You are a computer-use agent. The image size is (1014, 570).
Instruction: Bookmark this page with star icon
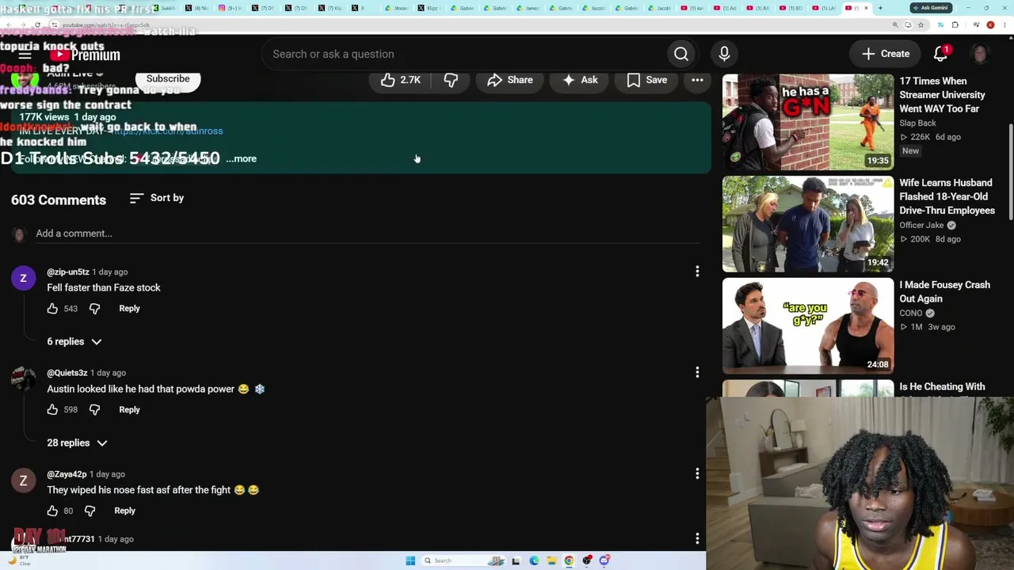[x=921, y=25]
